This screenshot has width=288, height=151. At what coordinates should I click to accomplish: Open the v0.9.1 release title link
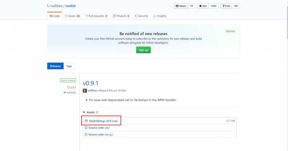point(91,83)
